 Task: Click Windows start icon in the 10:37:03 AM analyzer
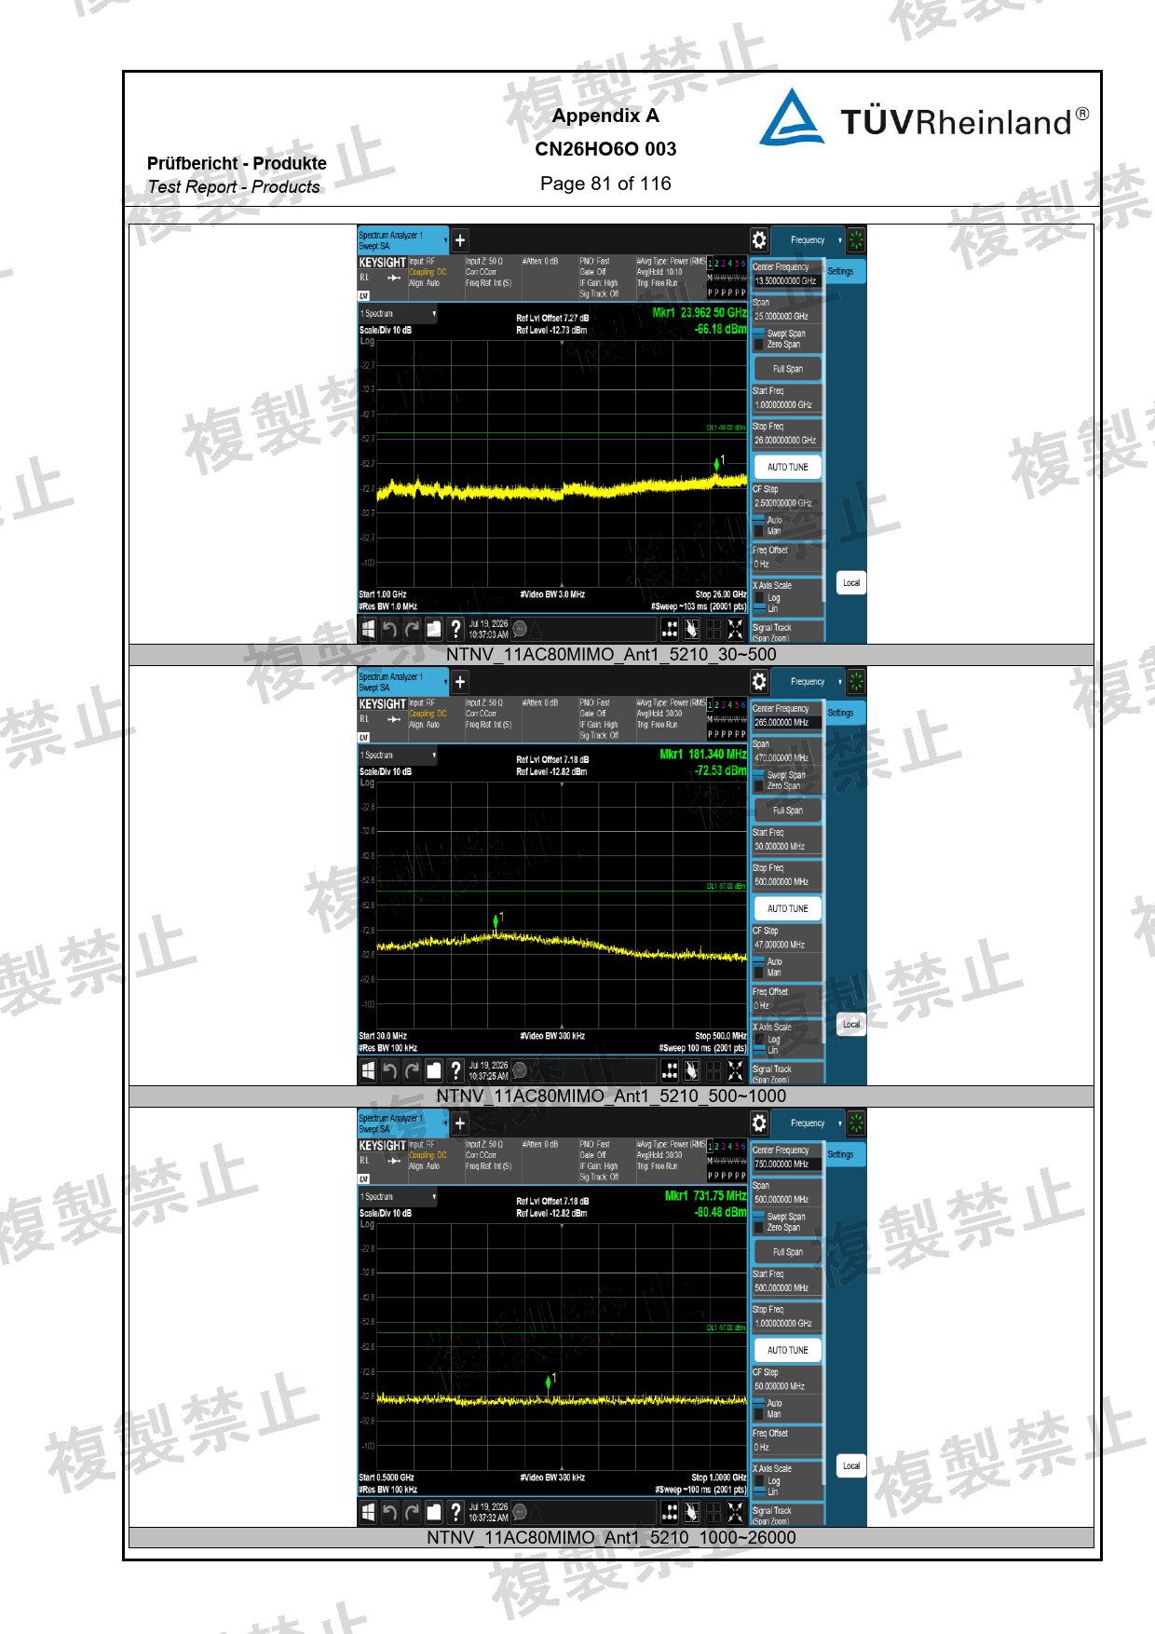(x=369, y=630)
